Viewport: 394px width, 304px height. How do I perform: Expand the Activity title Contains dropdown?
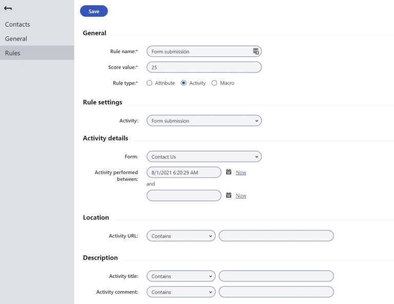point(181,276)
